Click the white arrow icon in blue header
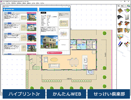The image size is (131, 100). click(4, 9)
